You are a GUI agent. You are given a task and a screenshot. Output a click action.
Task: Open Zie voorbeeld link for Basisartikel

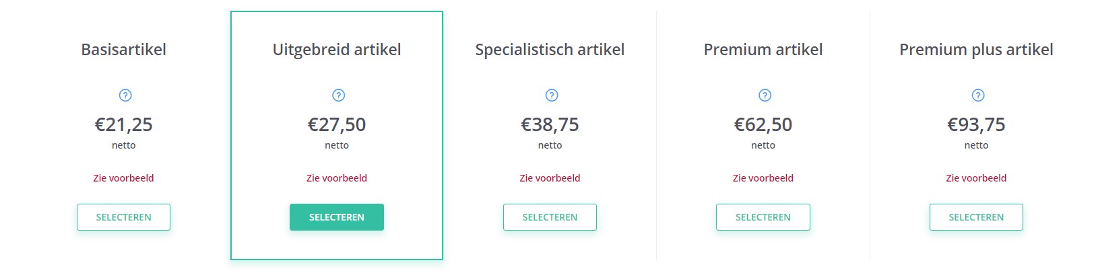coord(123,178)
